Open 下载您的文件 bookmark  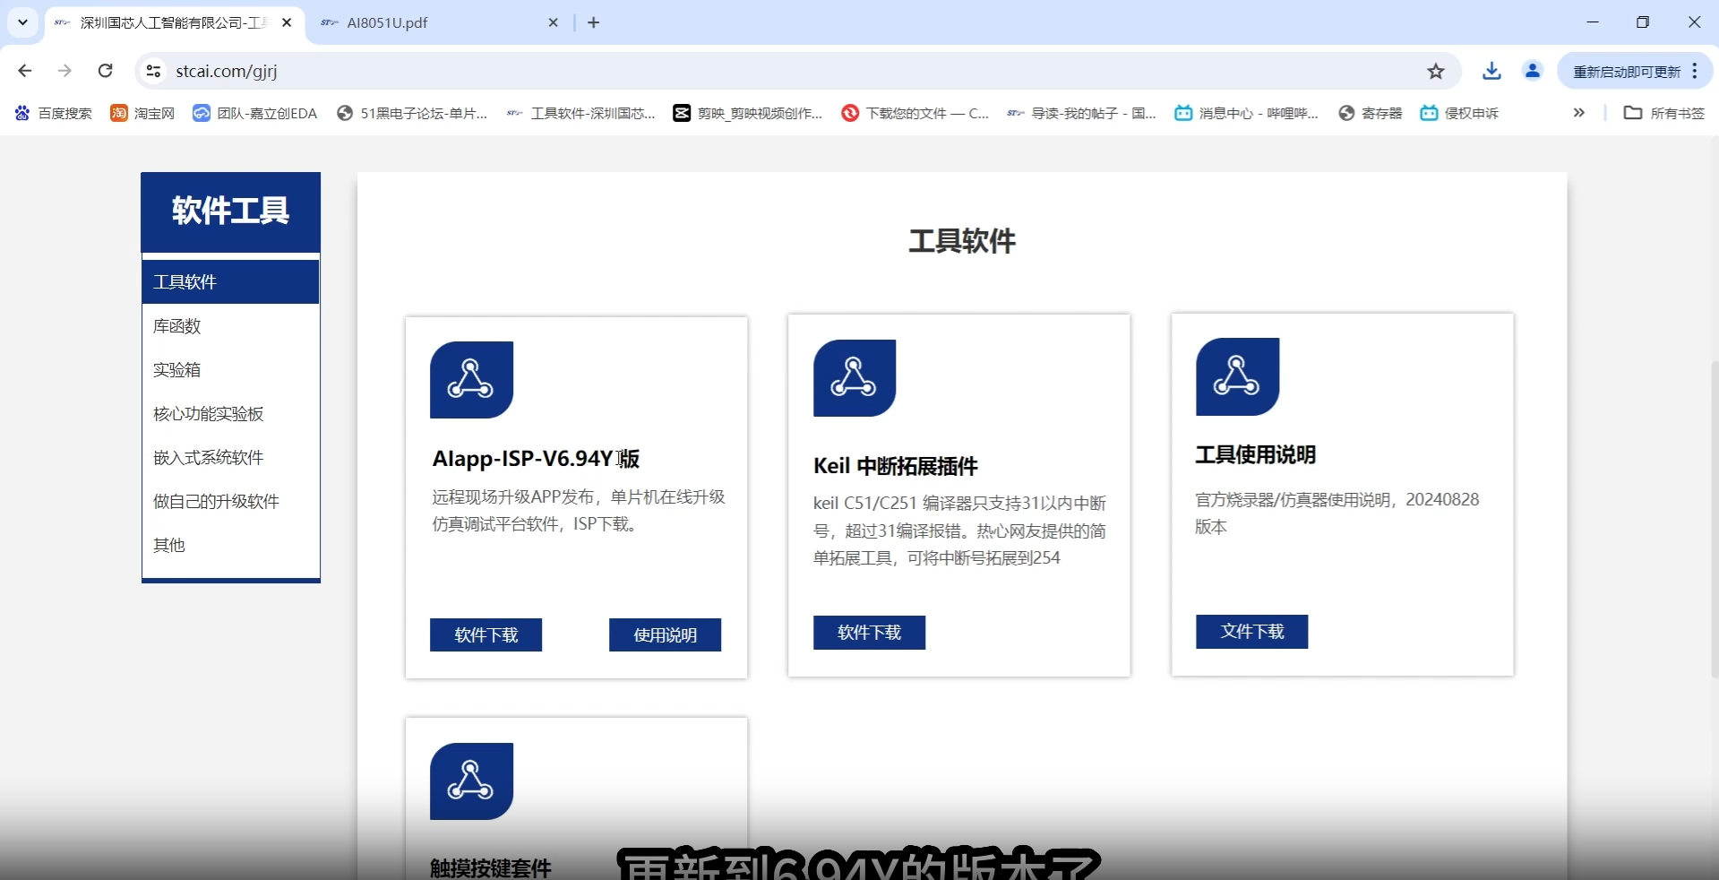[x=915, y=113]
